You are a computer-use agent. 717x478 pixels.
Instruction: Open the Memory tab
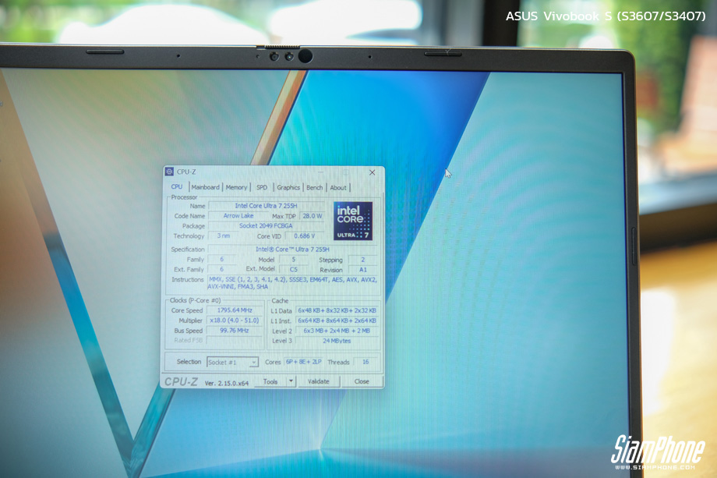coord(236,187)
